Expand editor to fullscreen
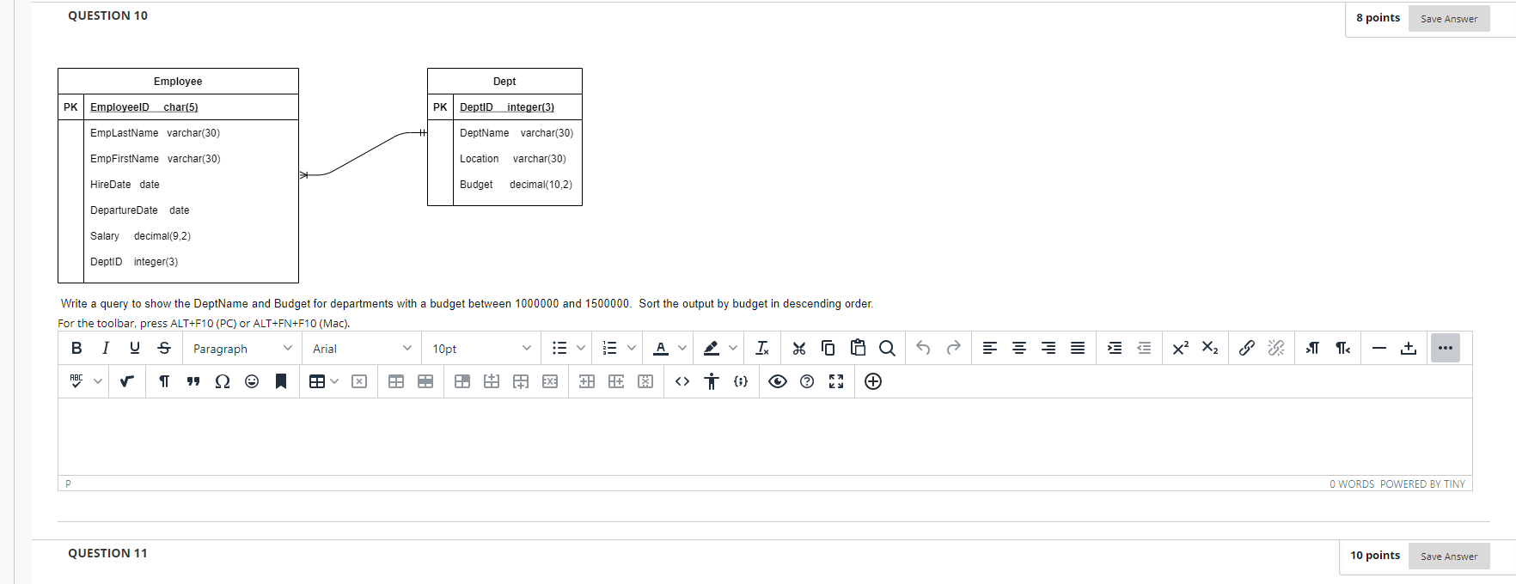The image size is (1516, 584). pyautogui.click(x=836, y=381)
